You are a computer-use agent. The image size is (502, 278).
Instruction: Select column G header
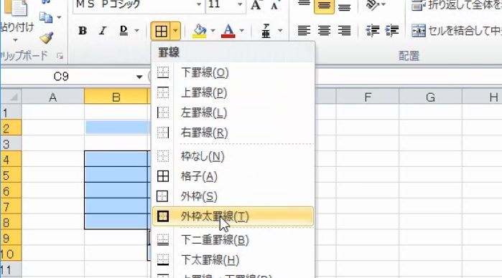[x=430, y=97]
